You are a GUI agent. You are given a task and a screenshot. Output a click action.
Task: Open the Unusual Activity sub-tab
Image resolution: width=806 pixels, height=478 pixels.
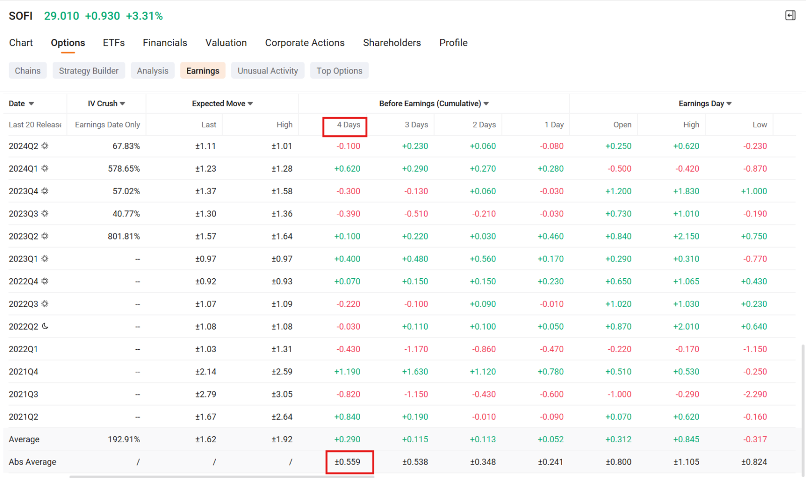coord(268,70)
